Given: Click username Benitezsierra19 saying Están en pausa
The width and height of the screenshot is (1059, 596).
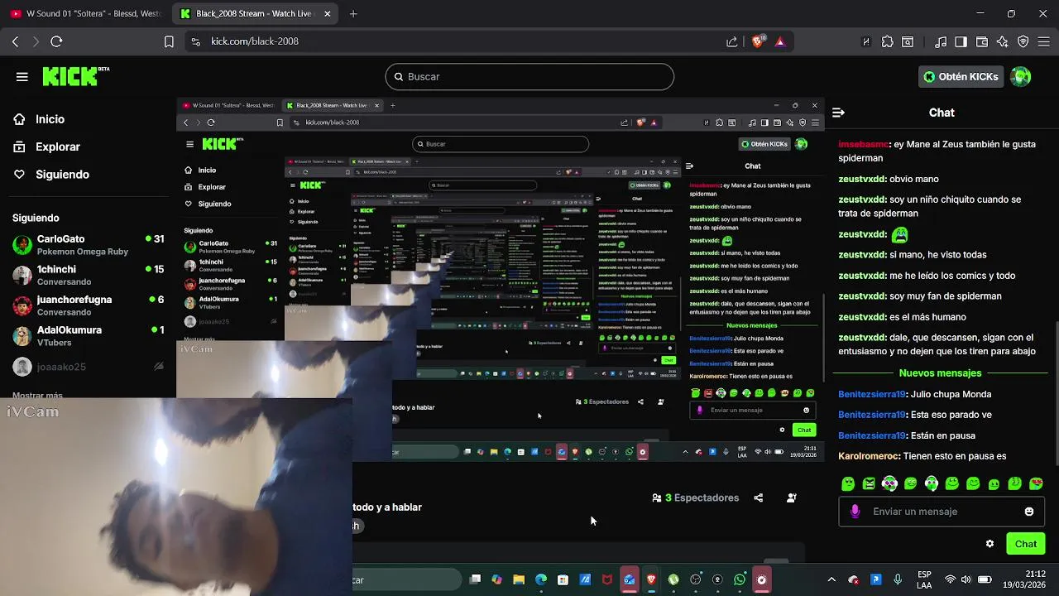Looking at the screenshot, I should [872, 435].
